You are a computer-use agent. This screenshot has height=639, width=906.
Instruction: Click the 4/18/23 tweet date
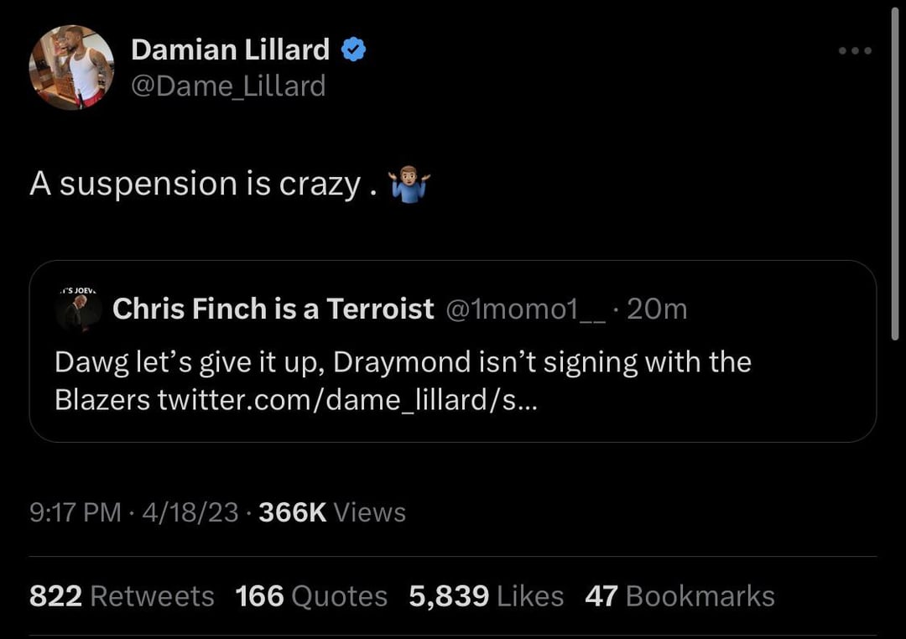coord(190,512)
